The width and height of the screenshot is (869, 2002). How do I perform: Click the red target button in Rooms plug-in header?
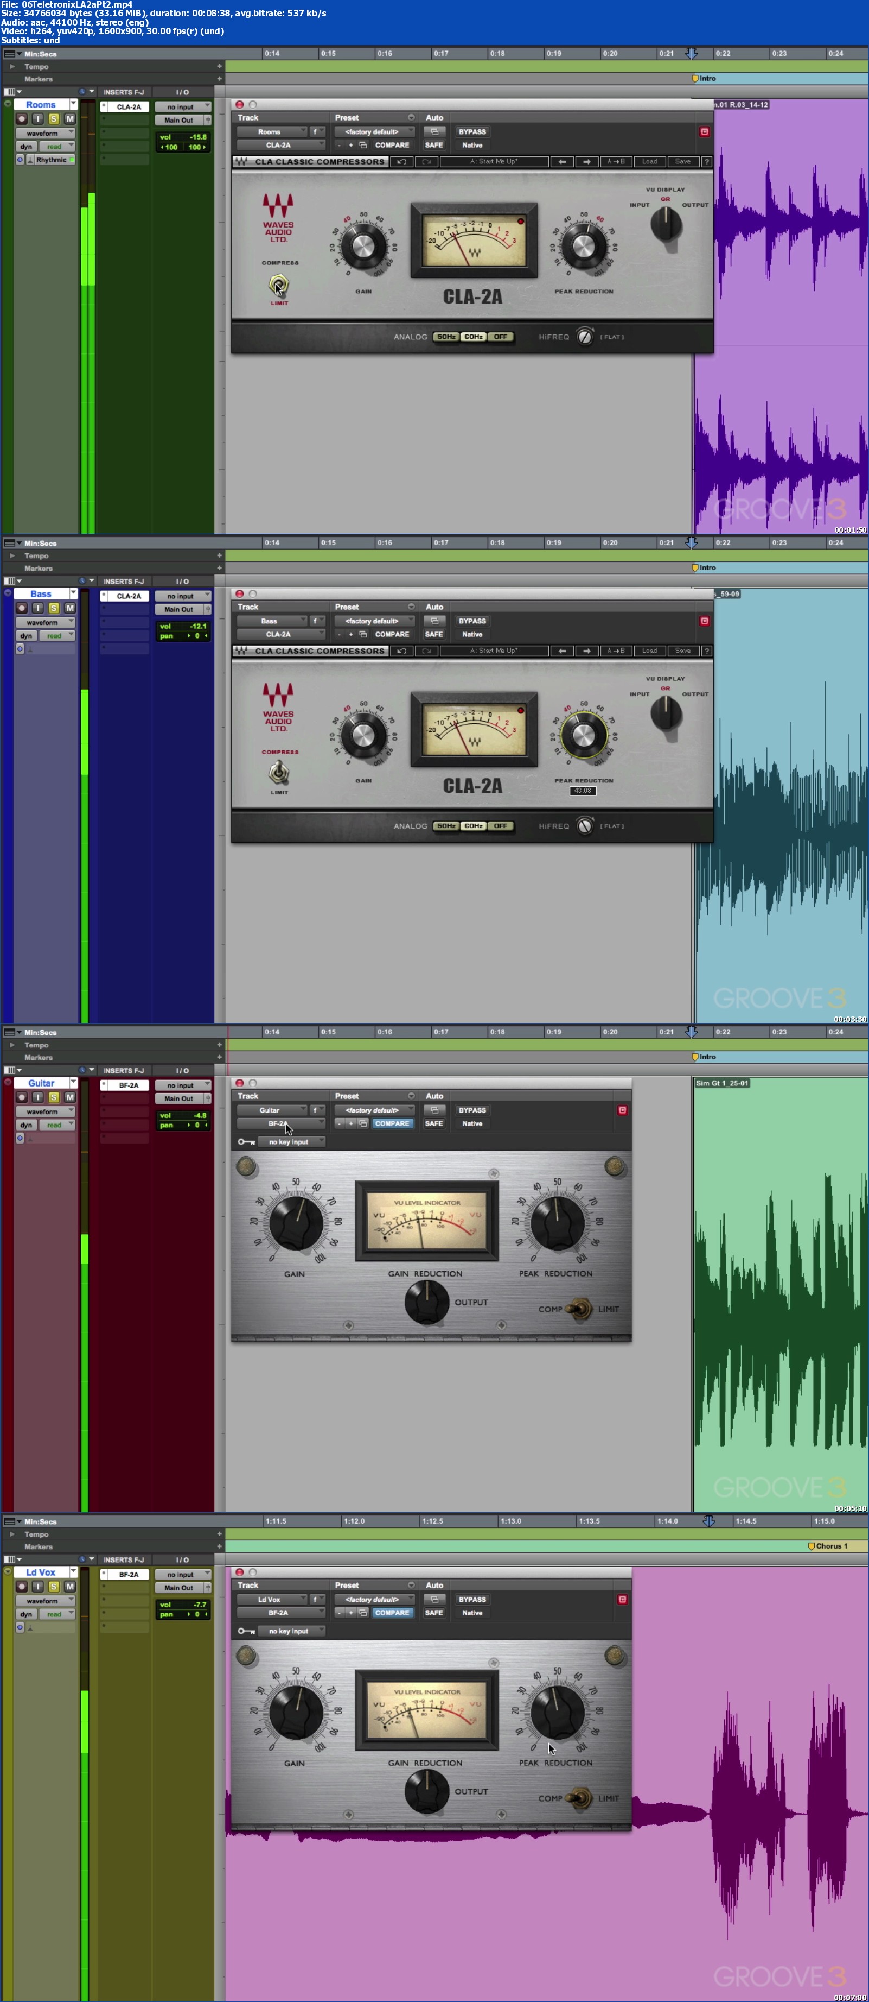click(x=704, y=131)
